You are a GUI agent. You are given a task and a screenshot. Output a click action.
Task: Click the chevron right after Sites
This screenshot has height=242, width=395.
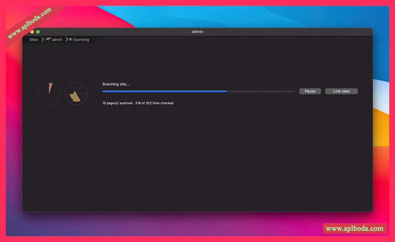(x=42, y=40)
